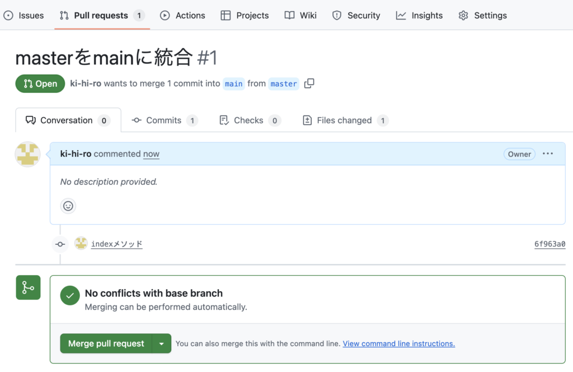Open repository Settings
Screen dimensions: 573x372
pyautogui.click(x=482, y=15)
